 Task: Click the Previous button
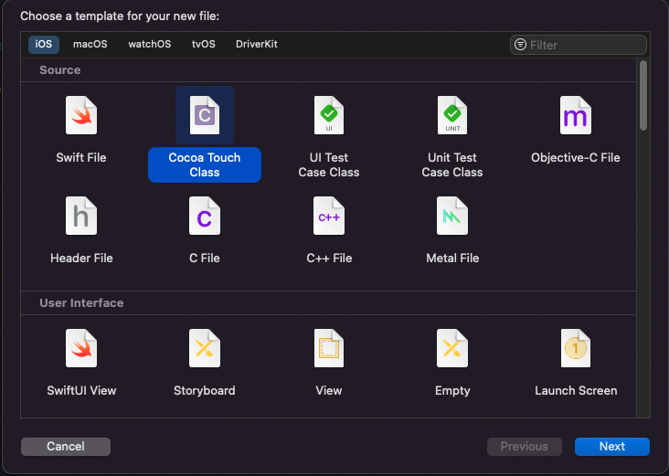[525, 447]
